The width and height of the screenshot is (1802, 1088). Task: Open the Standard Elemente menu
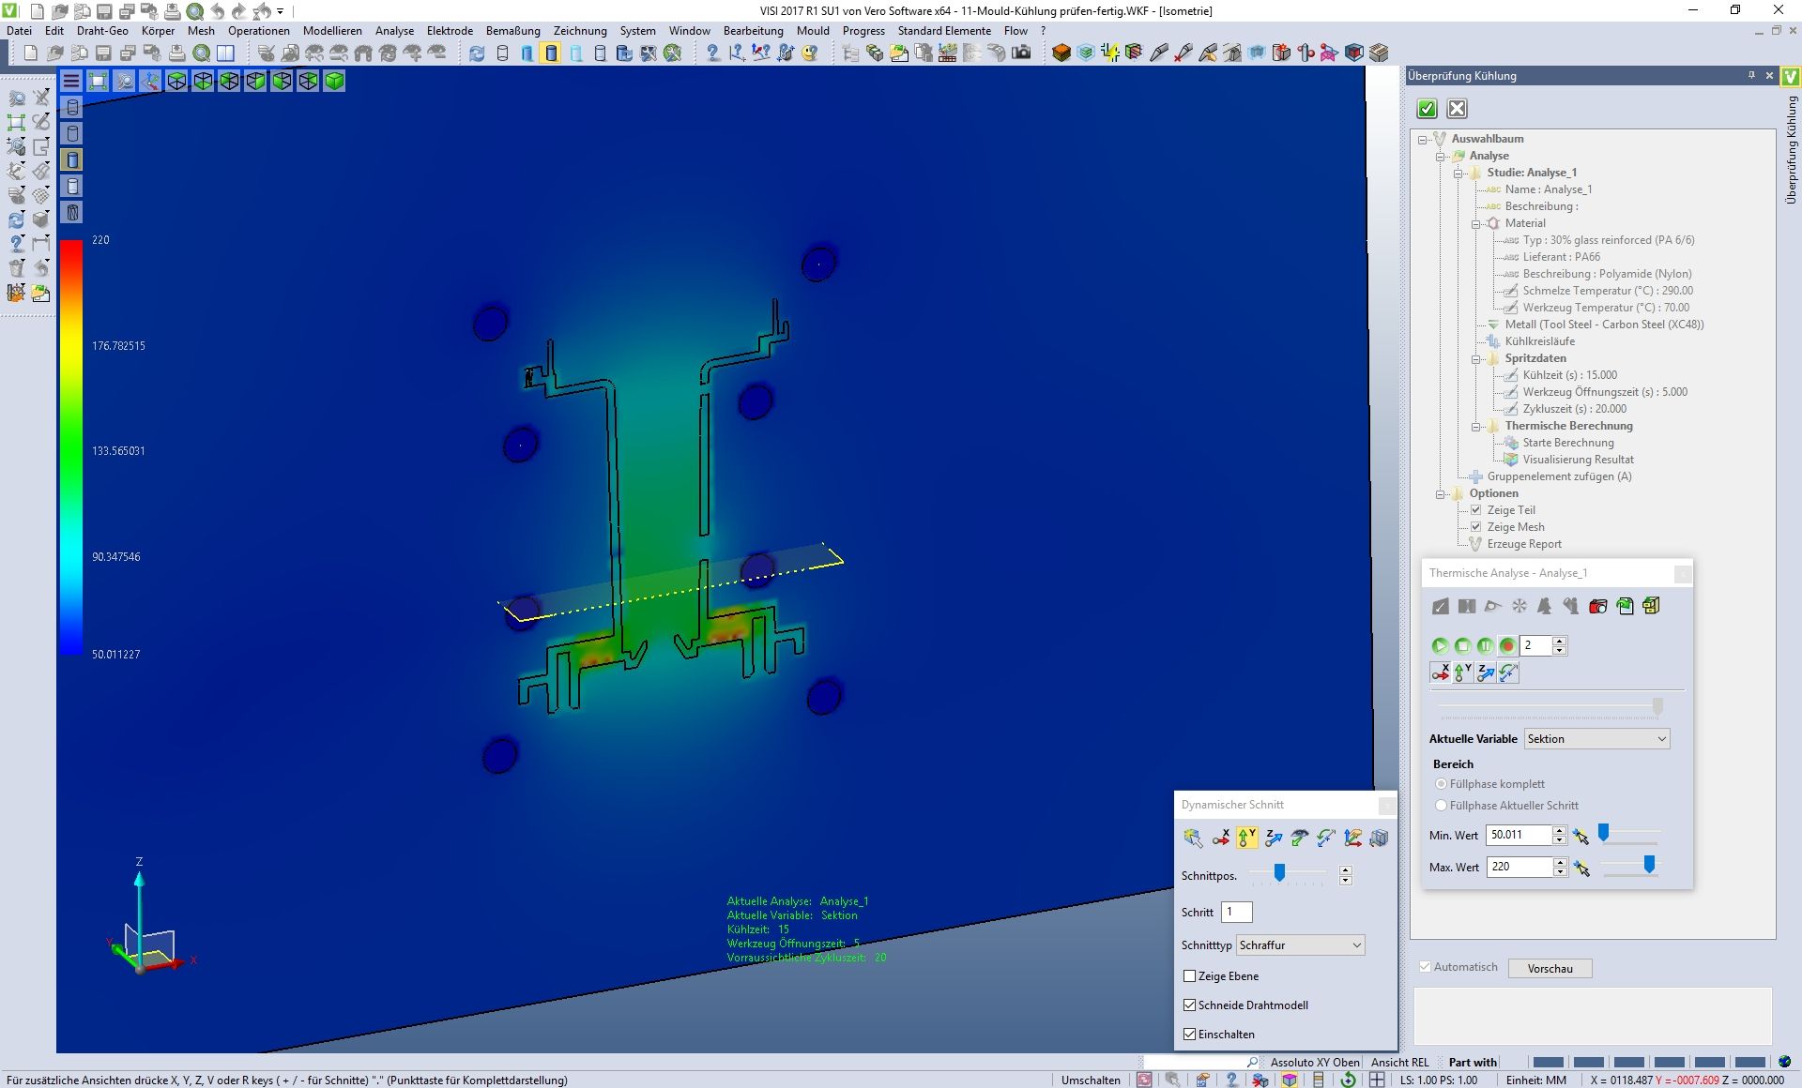(x=944, y=31)
